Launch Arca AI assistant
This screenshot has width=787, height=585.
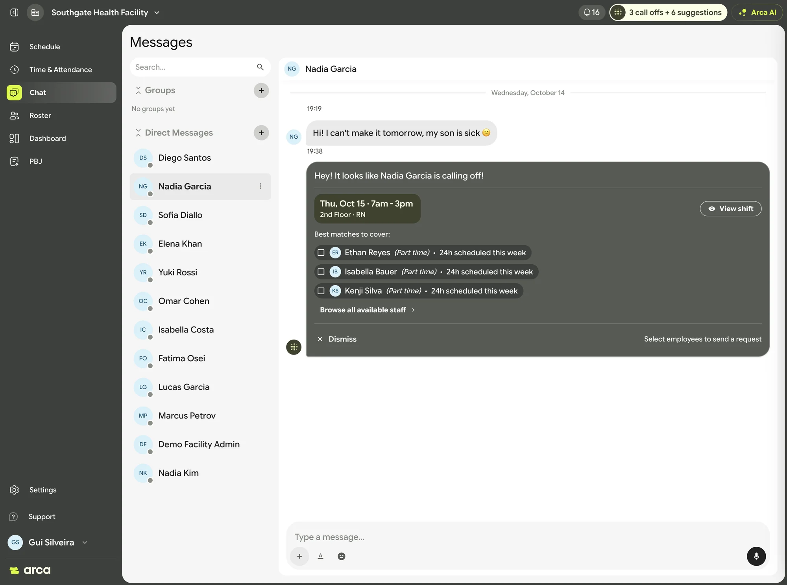click(x=757, y=13)
